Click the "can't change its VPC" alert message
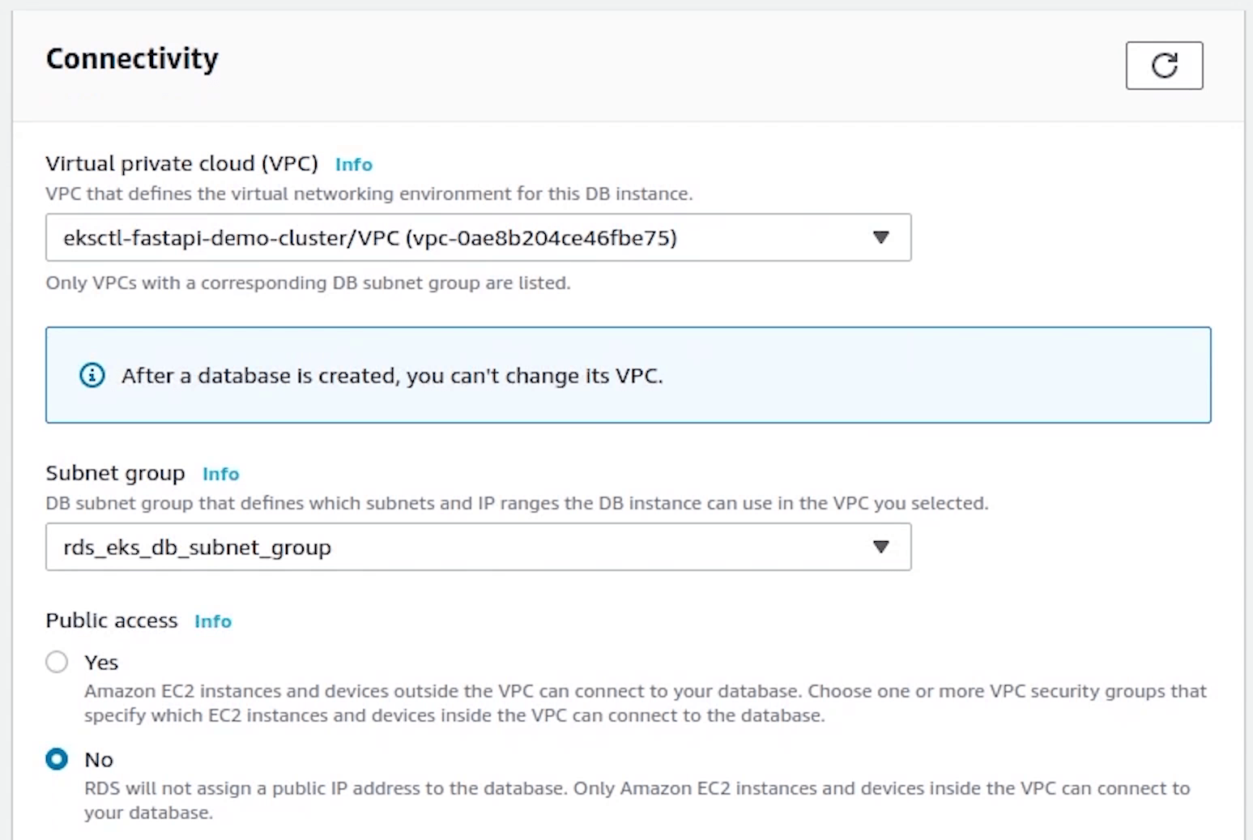1253x840 pixels. tap(392, 376)
